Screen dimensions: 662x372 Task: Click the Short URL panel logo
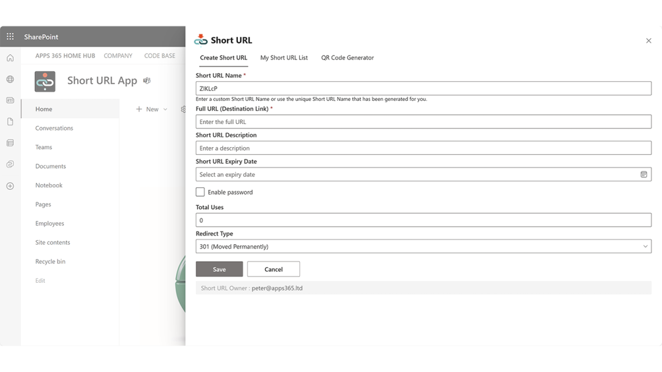[200, 40]
